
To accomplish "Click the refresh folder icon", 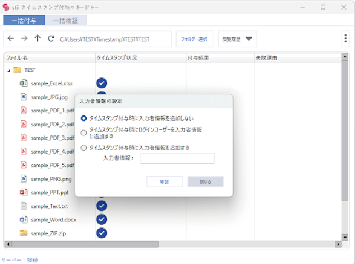I will tap(51, 39).
